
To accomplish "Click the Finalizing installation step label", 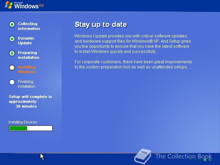I will tap(26, 84).
